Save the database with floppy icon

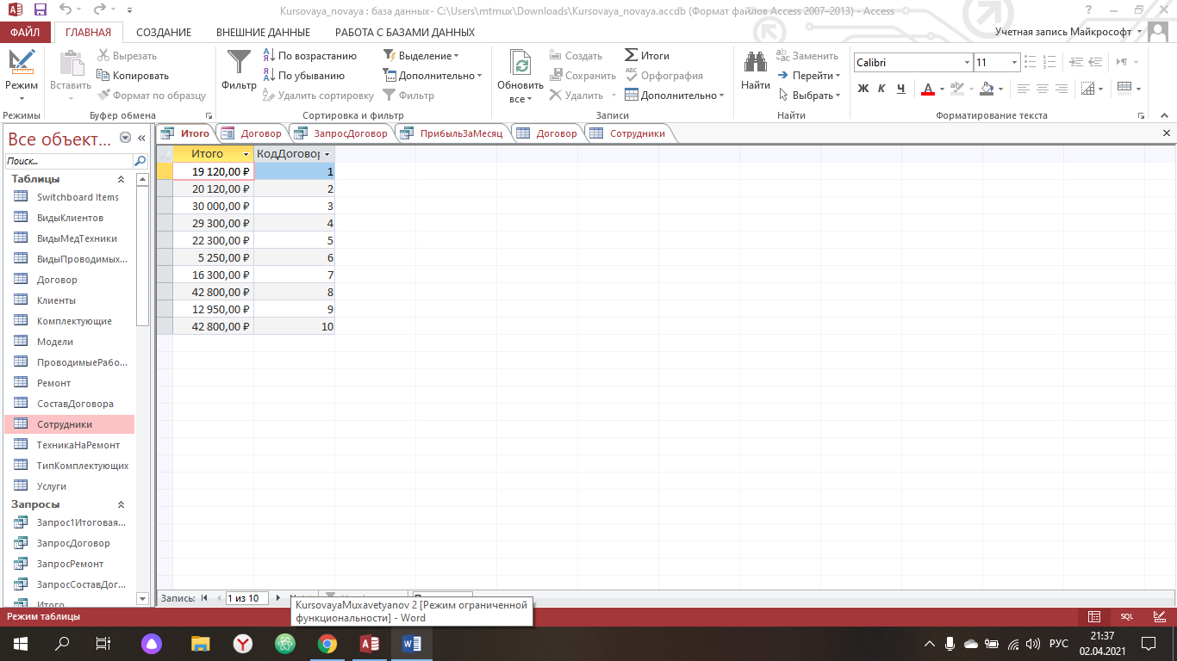click(40, 10)
